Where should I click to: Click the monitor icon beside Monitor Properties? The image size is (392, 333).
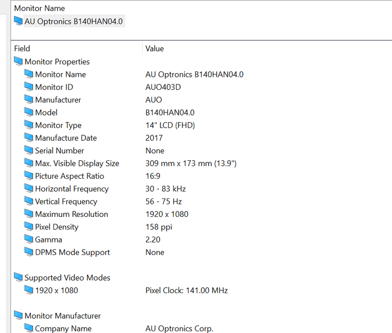[19, 62]
